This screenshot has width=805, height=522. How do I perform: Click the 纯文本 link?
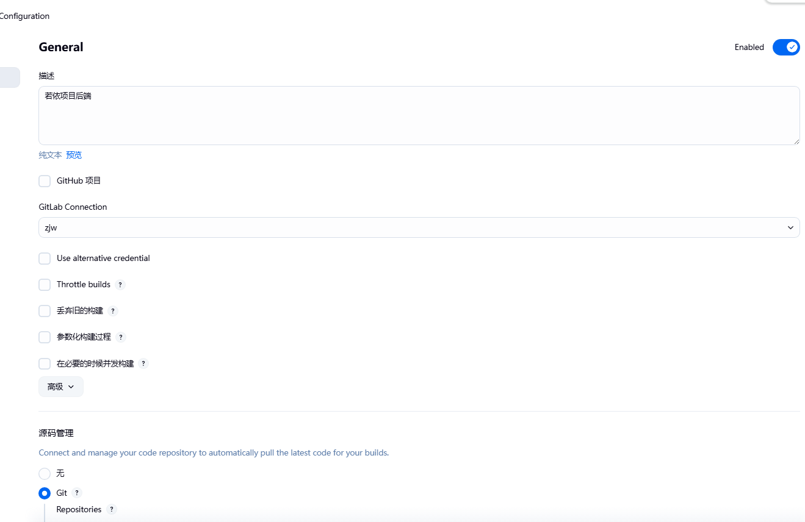50,155
